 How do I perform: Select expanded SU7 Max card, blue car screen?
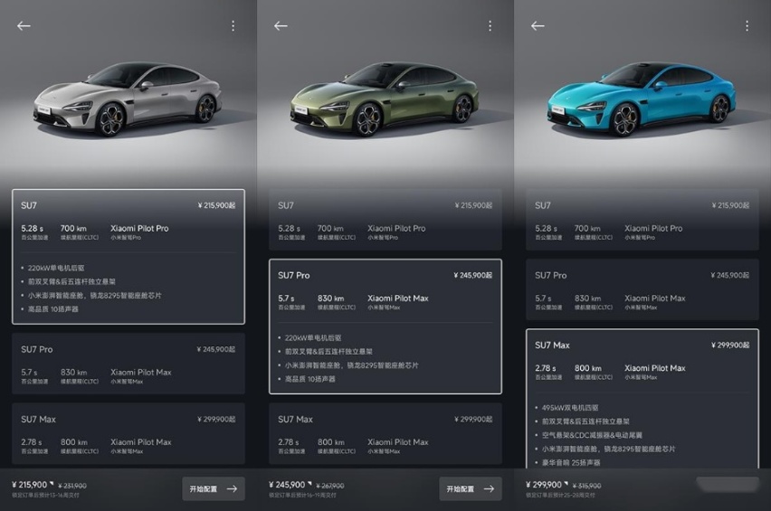click(x=642, y=399)
